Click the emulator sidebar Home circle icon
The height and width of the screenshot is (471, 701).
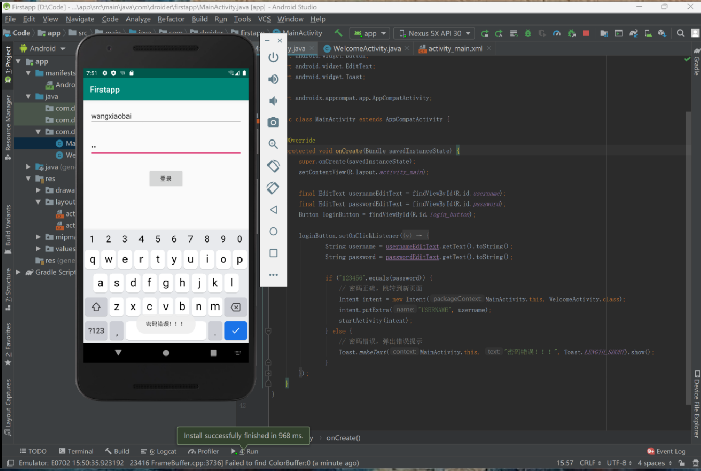click(273, 231)
